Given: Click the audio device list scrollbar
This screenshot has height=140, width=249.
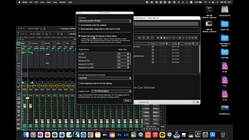Looking at the screenshot, I should point(130,59).
